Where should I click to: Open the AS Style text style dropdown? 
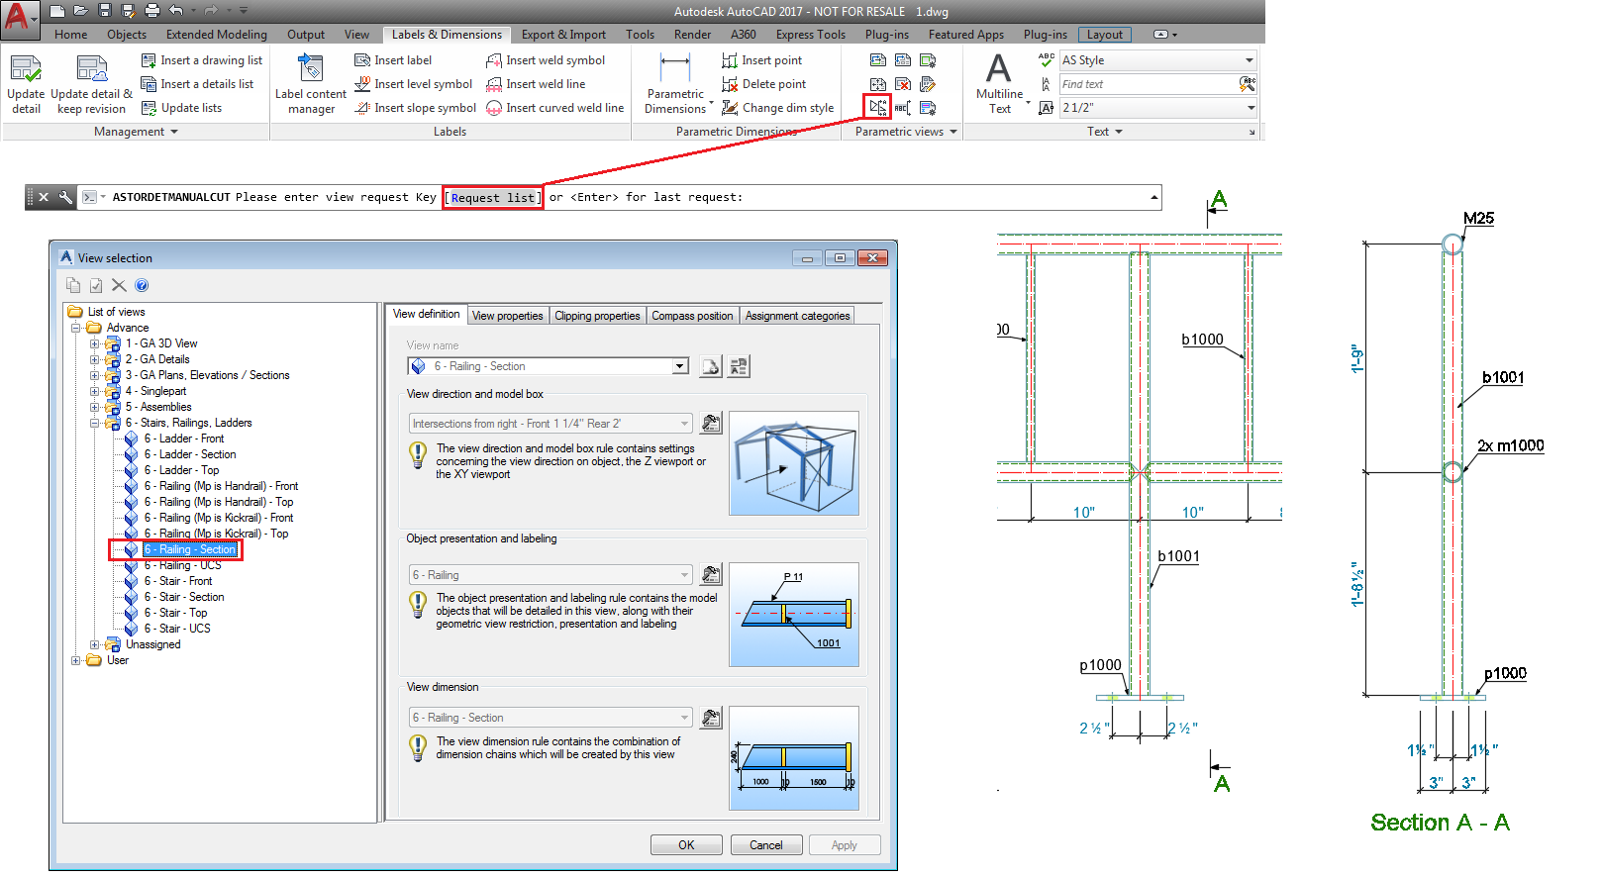pos(1249,60)
